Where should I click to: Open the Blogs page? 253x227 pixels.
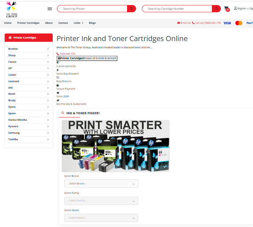tap(92, 23)
